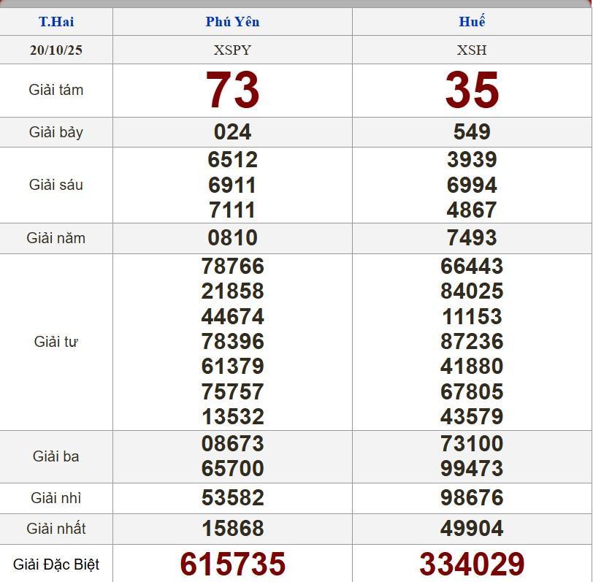Click the T.Hai day link
The height and width of the screenshot is (582, 593).
(56, 22)
